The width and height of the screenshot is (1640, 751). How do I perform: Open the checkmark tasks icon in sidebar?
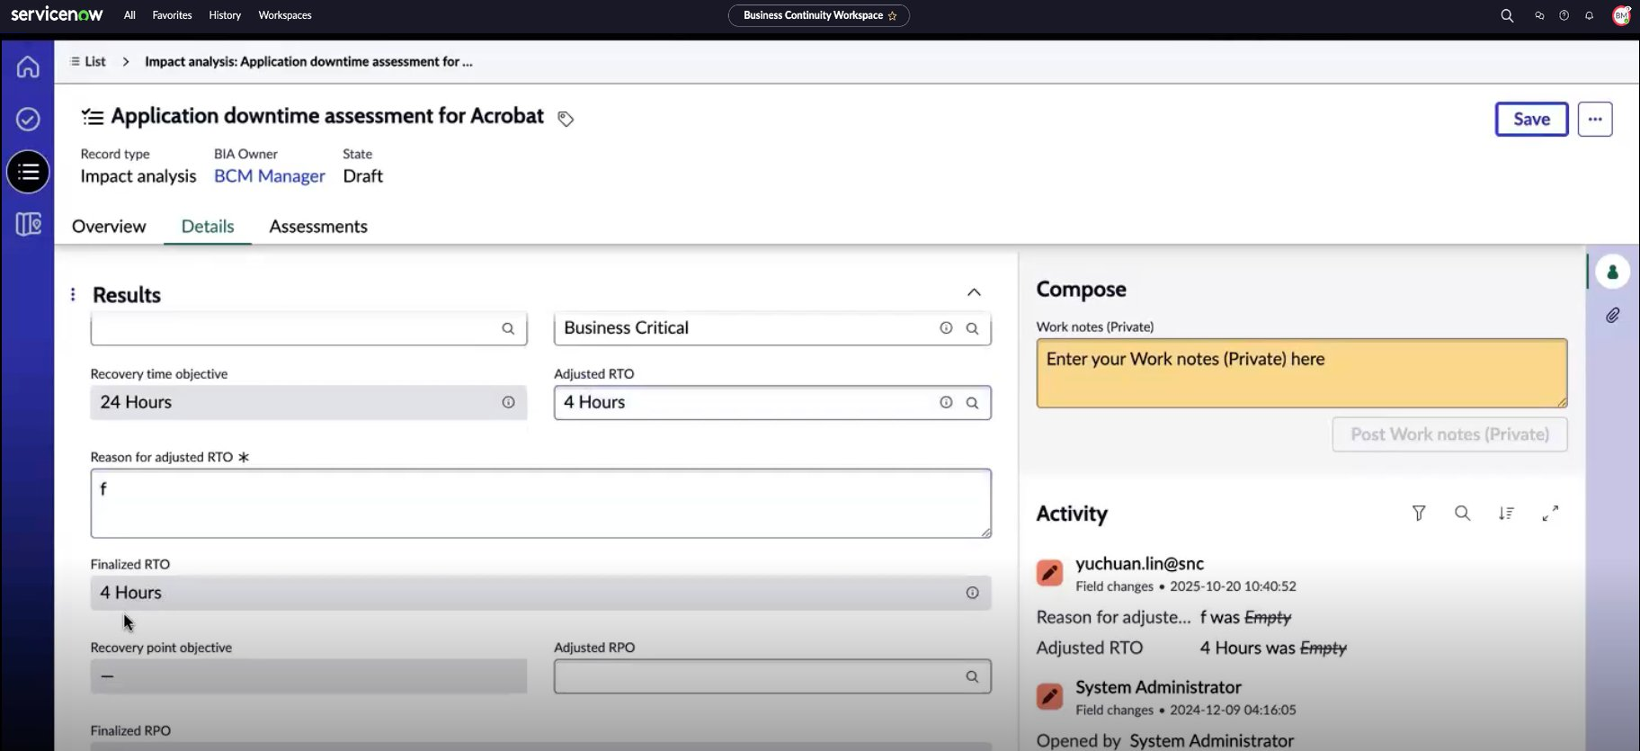tap(28, 119)
